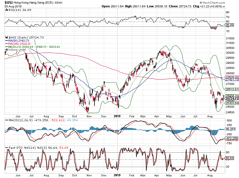This screenshot has height=178, width=239.
Task: Click the $HSI ticker symbol in the title
Action: click(x=9, y=2)
